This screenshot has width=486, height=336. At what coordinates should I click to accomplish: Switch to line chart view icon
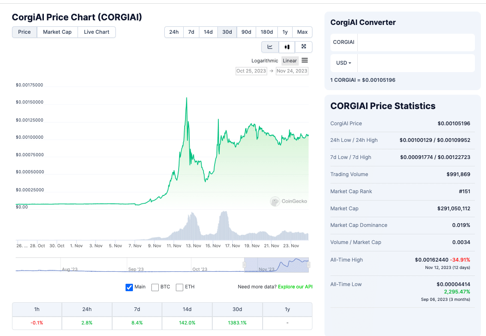point(270,47)
